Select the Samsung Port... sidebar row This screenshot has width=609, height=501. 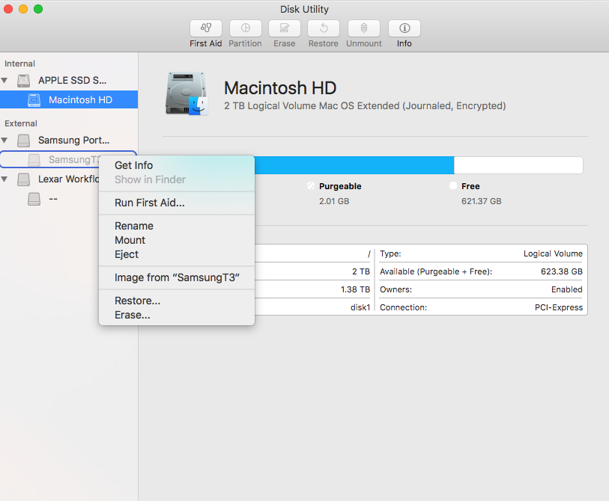(69, 141)
